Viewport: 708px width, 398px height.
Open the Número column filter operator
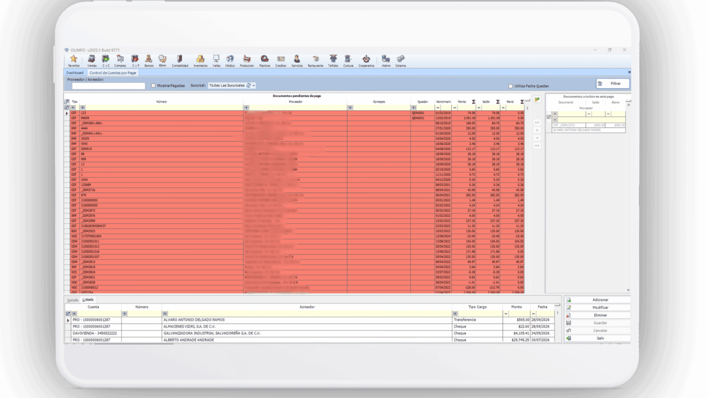click(x=83, y=108)
